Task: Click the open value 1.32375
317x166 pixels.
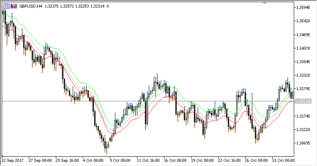Action: click(52, 6)
